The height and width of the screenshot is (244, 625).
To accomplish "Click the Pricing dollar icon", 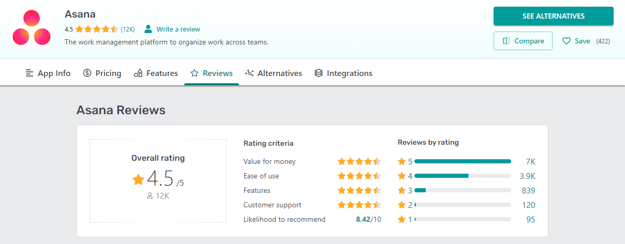I will (87, 73).
